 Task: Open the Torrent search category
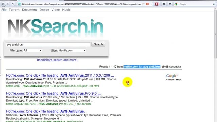14,10
